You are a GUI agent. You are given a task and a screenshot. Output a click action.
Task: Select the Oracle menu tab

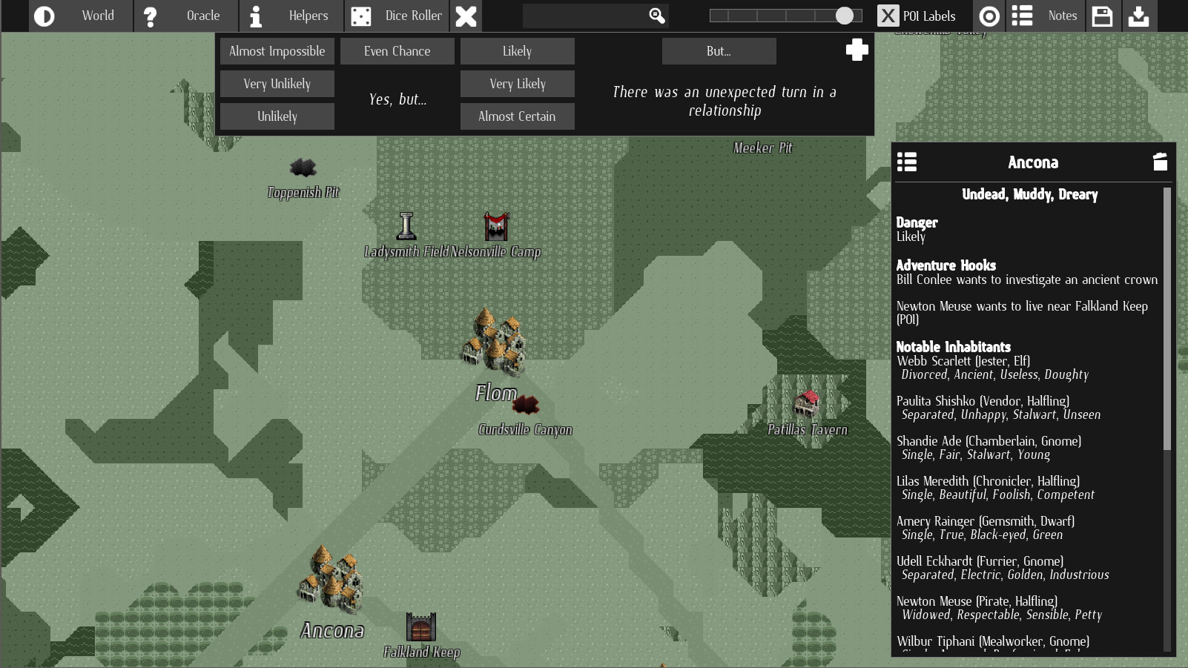tap(202, 15)
